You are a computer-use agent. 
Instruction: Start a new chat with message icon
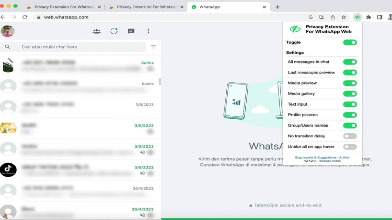131,31
